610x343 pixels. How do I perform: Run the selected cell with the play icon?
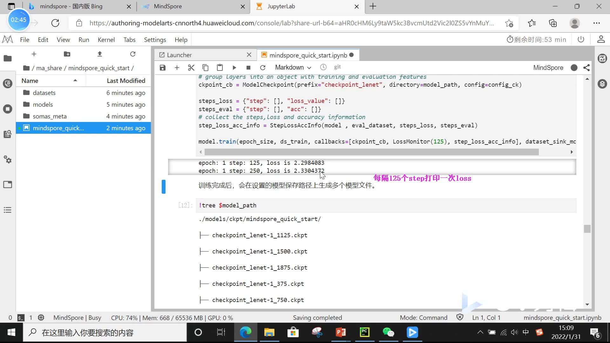point(234,68)
